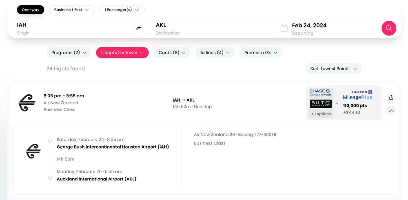Swap origin and destination airports

tap(138, 28)
